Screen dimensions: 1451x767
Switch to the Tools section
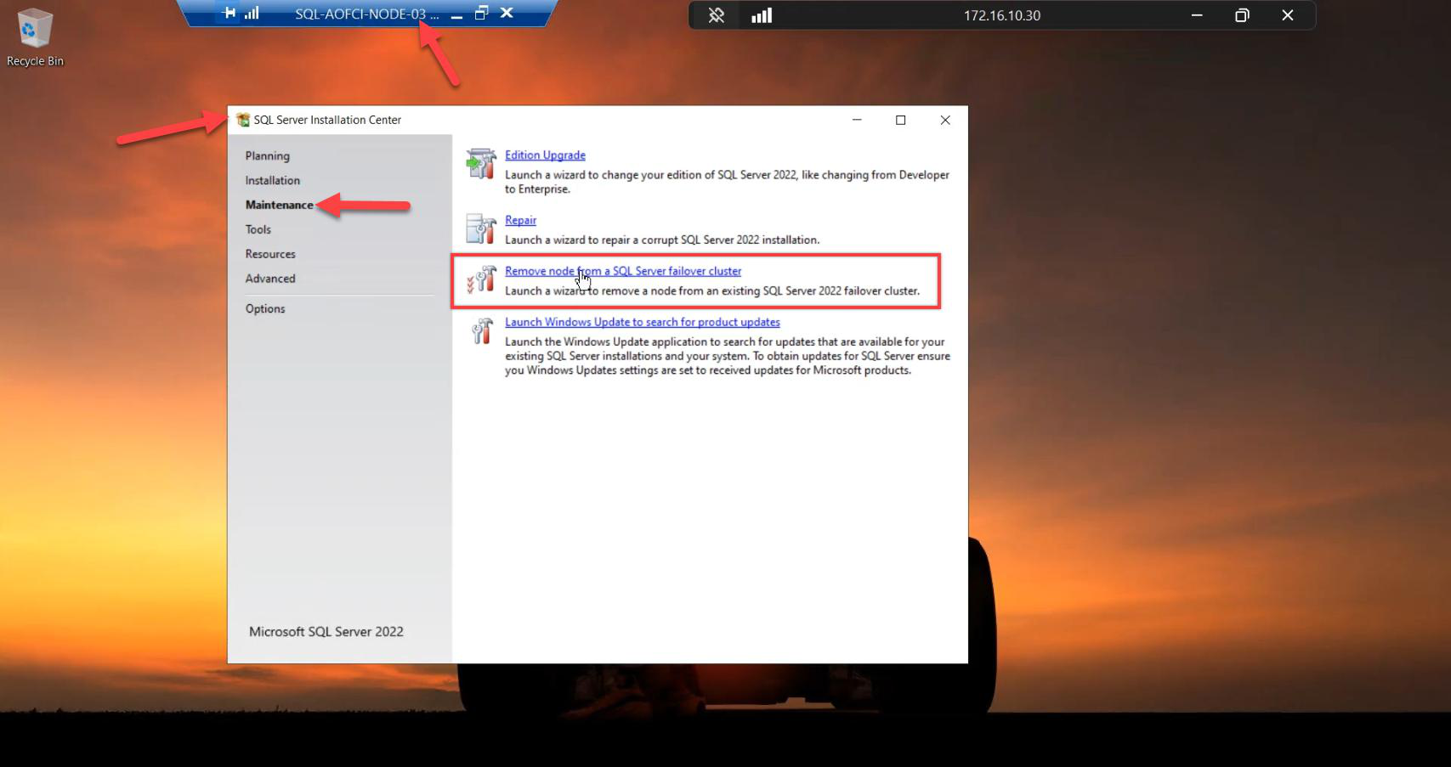click(x=258, y=229)
